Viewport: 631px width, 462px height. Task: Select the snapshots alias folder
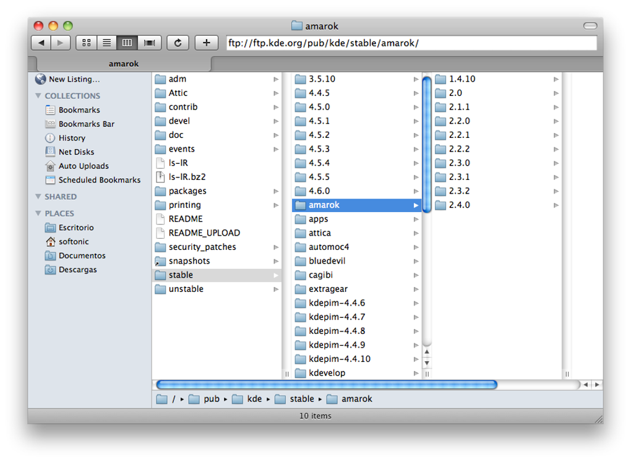pyautogui.click(x=217, y=261)
